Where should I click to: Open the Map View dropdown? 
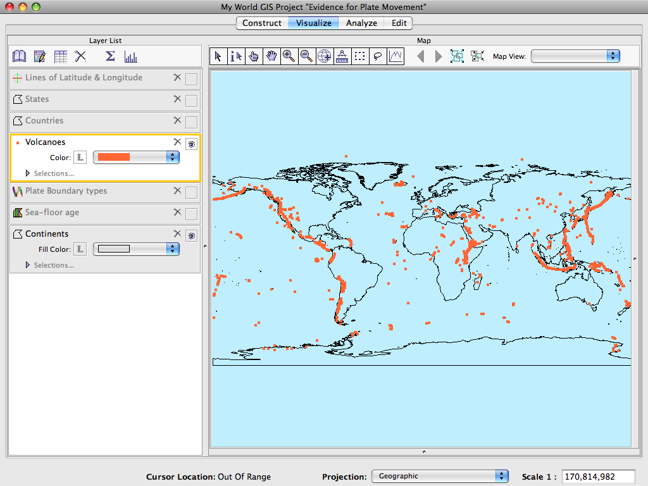tap(575, 56)
